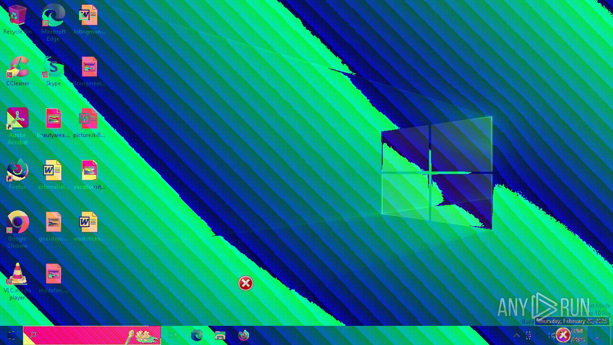Open the Skype desktop shortcut
This screenshot has width=613, height=345.
click(x=53, y=71)
